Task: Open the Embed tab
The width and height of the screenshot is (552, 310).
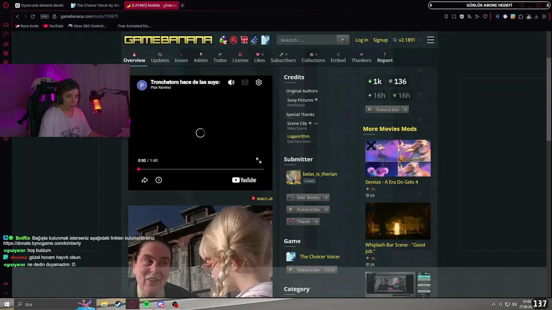Action: click(x=338, y=58)
